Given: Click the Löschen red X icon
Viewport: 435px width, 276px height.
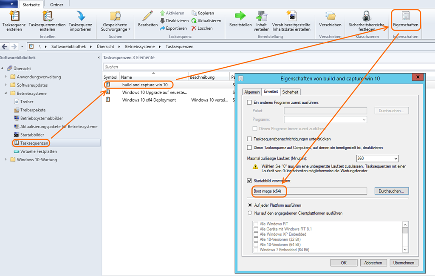Looking at the screenshot, I should [194, 28].
